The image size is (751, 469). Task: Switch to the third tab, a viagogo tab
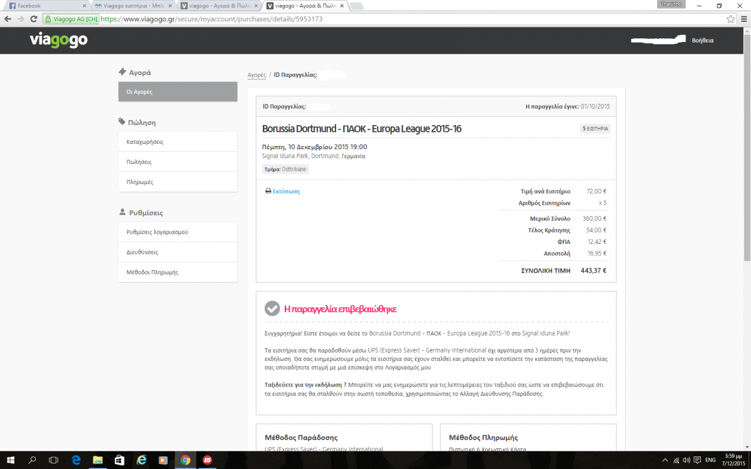tap(218, 6)
